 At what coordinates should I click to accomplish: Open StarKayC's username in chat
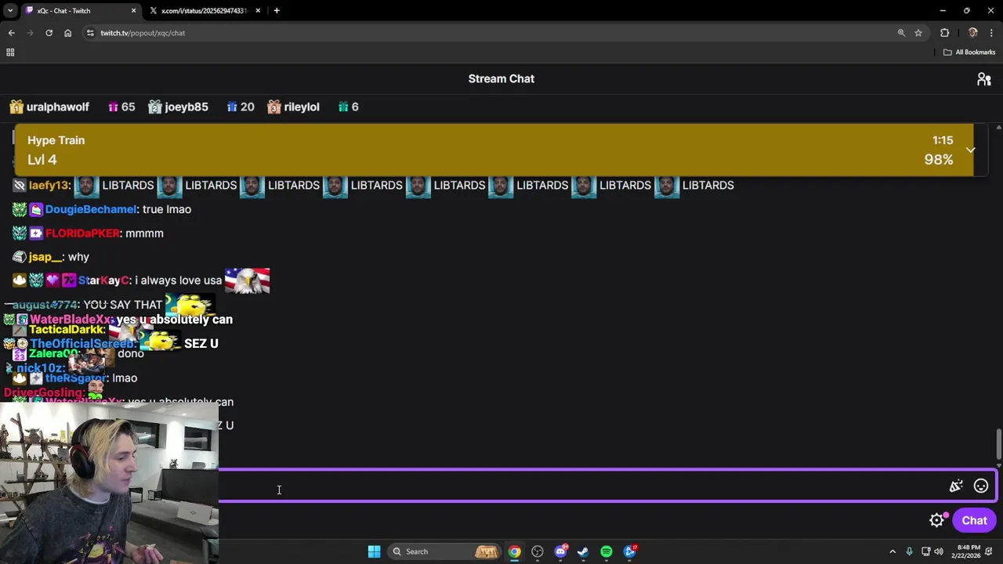tap(103, 280)
